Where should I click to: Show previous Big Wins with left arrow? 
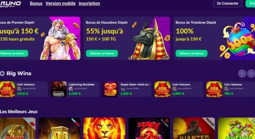242,74
